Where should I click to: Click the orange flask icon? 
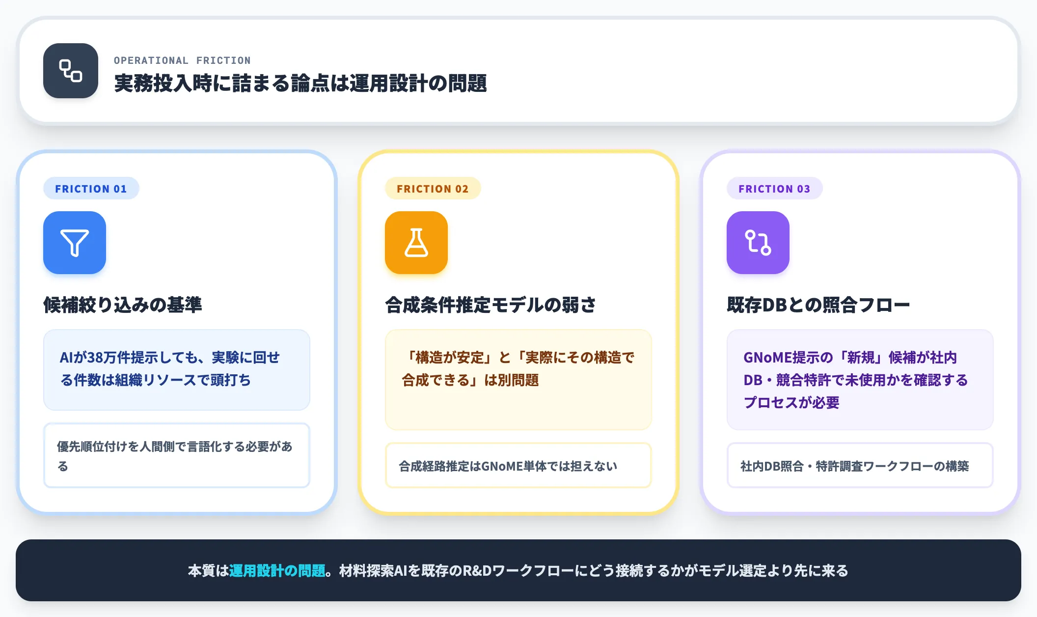pyautogui.click(x=416, y=243)
